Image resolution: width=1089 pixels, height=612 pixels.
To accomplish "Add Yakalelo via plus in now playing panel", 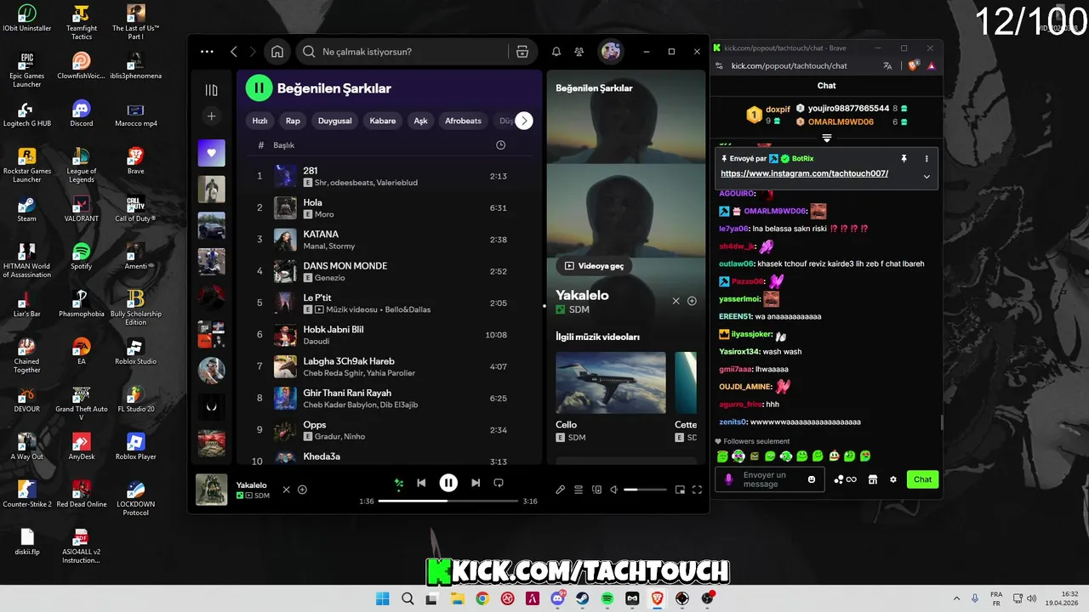I will (x=692, y=301).
